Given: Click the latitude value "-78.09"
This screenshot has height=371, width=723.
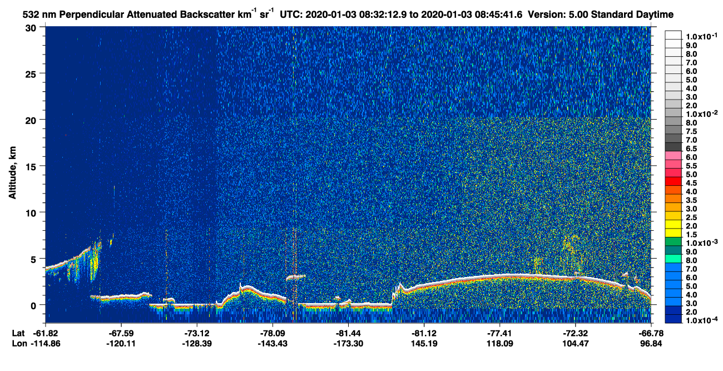Looking at the screenshot, I should (x=272, y=333).
